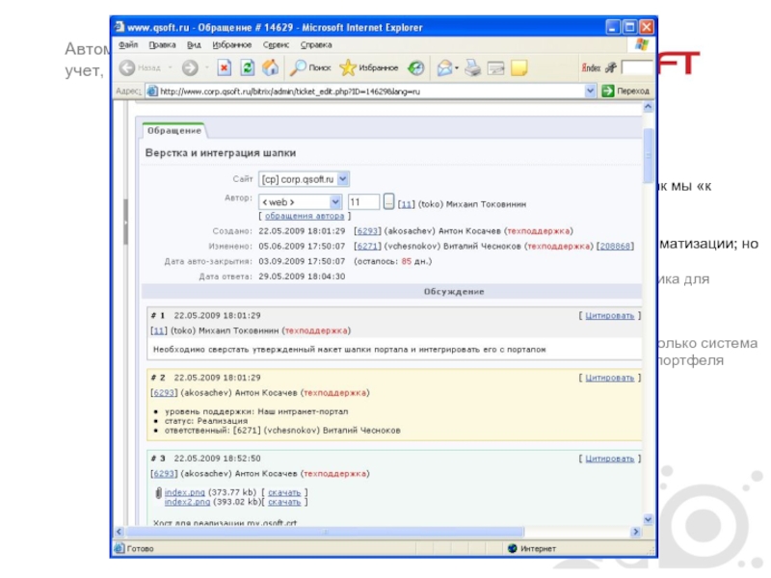Open the Справка menu

(316, 44)
